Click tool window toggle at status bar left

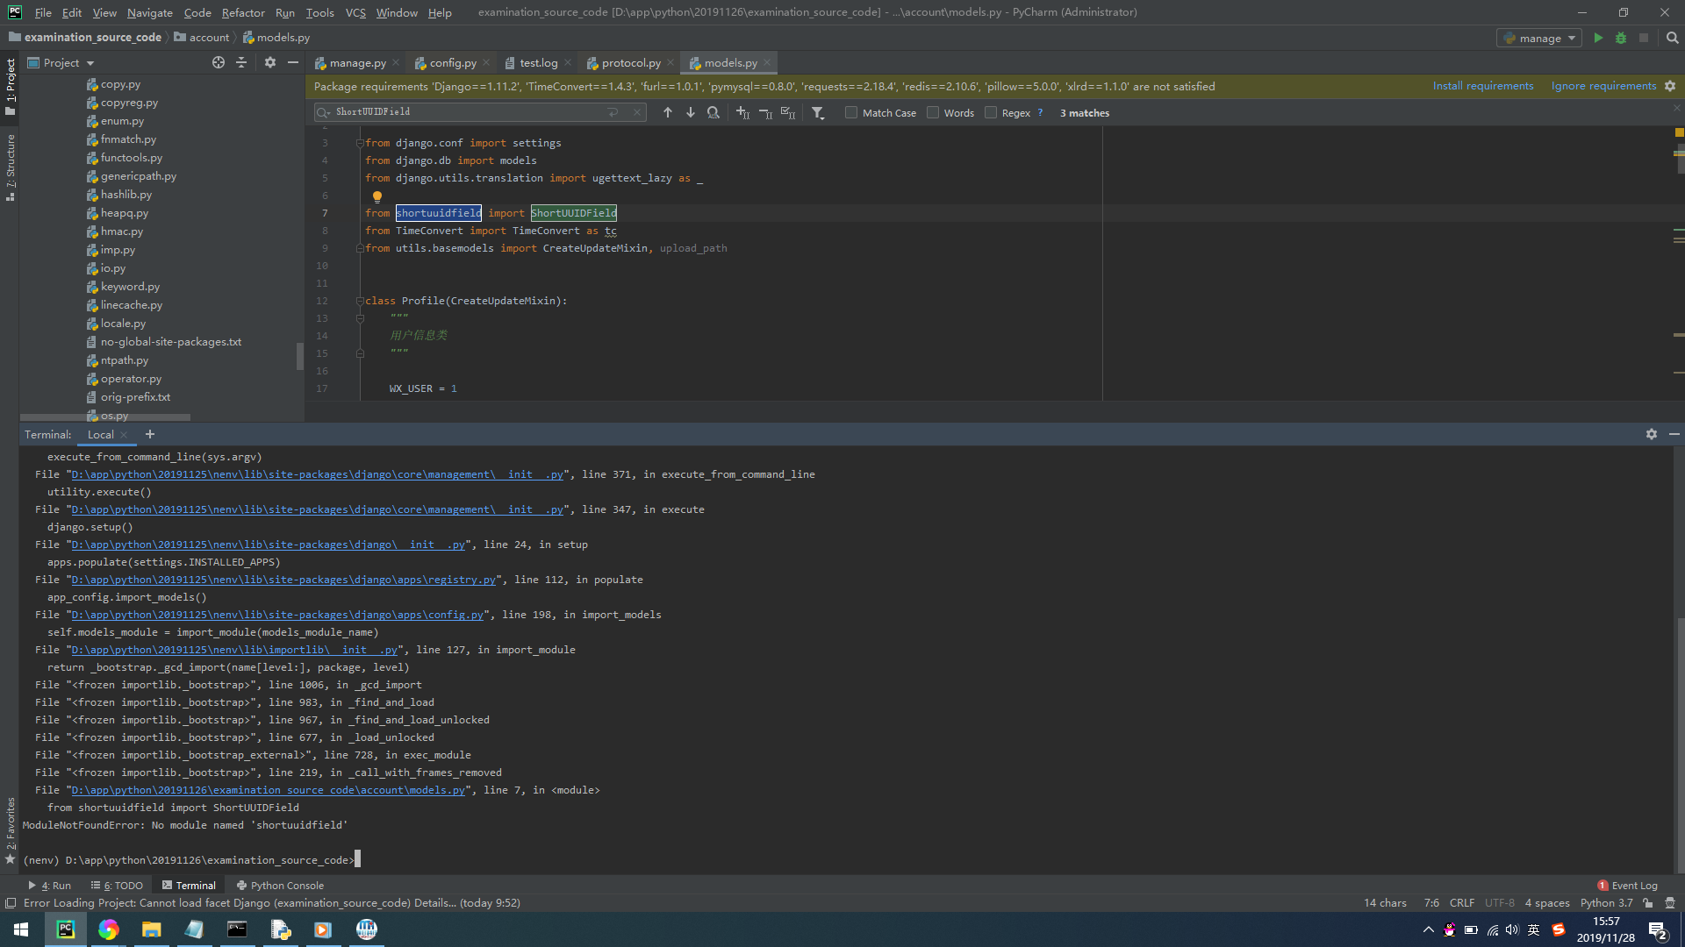[11, 902]
